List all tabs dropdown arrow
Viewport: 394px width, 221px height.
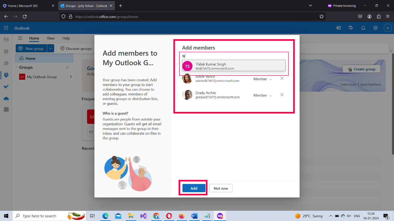[311, 6]
